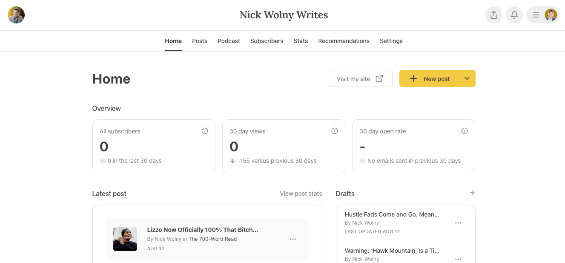Open the ellipsis menu for Hawk Mountain draft
Screen dimensions: 565x263
tap(458, 259)
